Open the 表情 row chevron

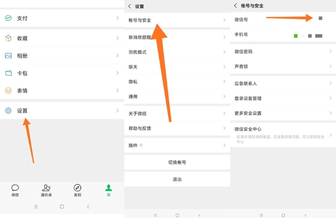117,90
